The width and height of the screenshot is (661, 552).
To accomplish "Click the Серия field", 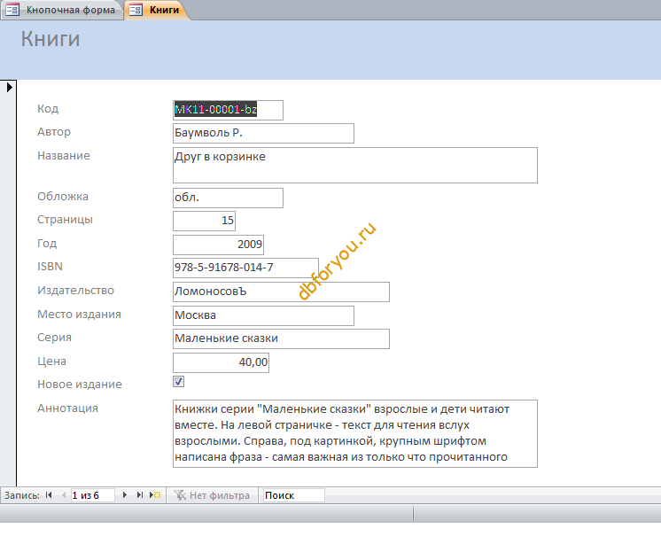I will [281, 338].
